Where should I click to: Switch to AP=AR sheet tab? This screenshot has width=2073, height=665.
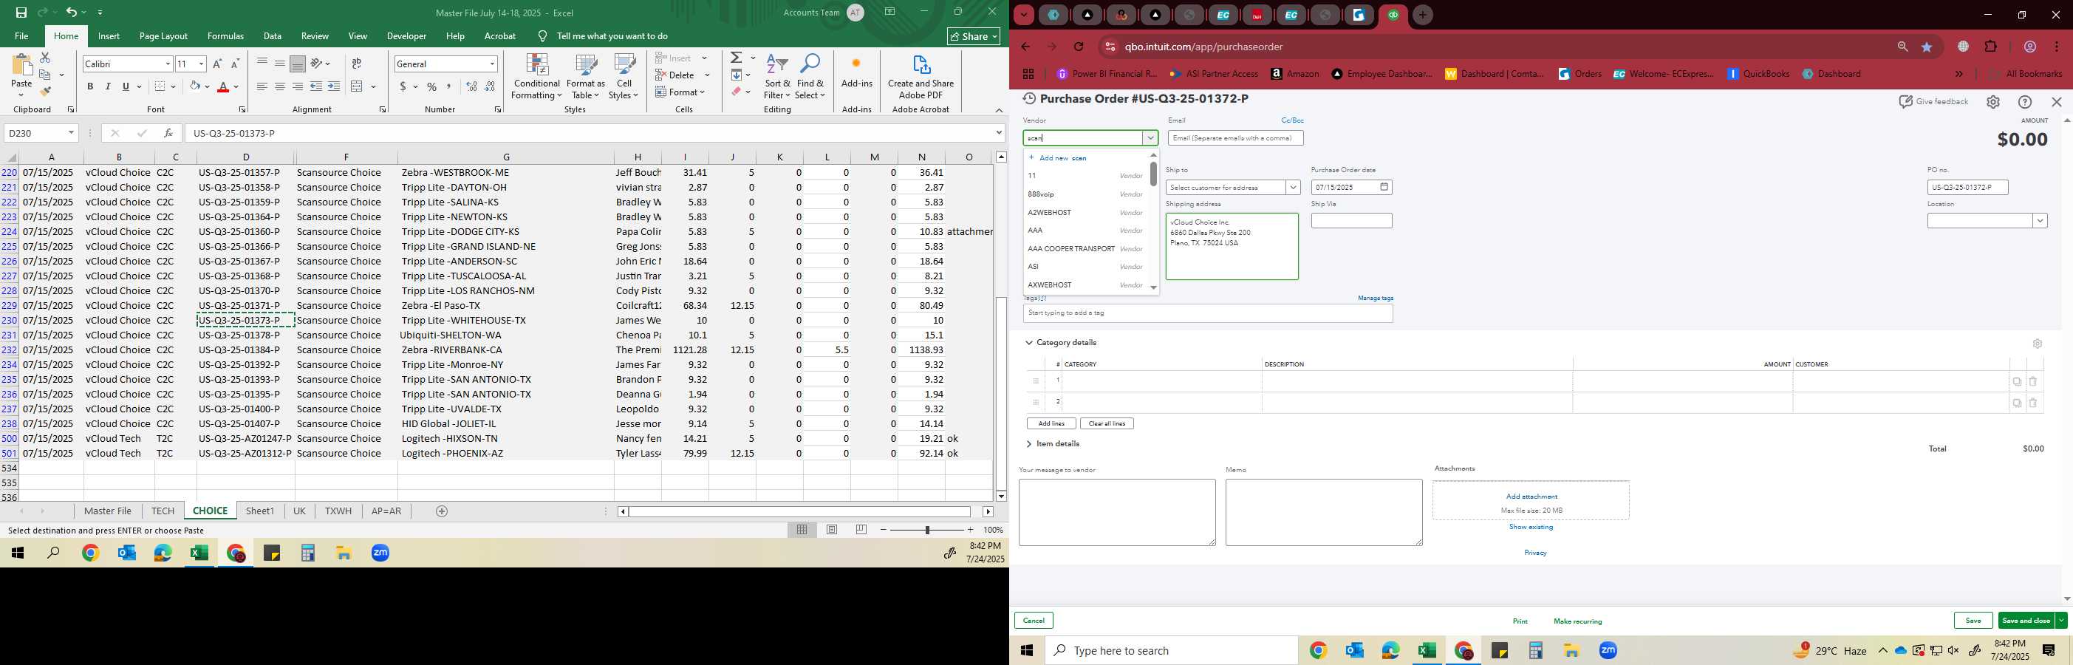point(386,511)
